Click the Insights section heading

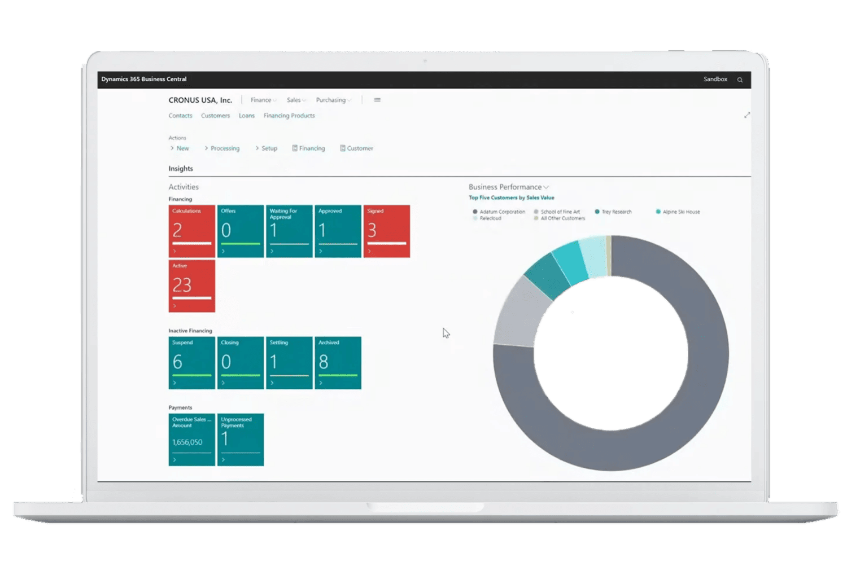point(181,169)
